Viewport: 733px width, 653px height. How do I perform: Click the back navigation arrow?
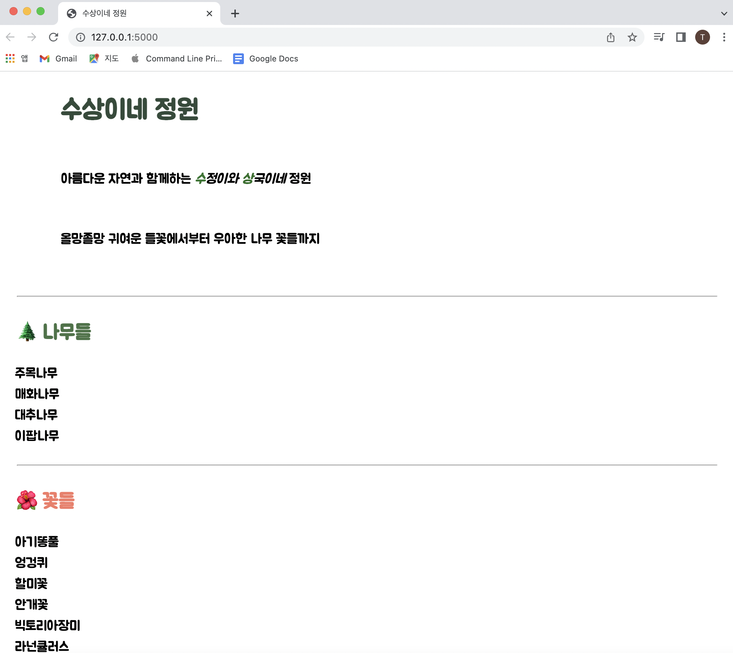click(10, 37)
